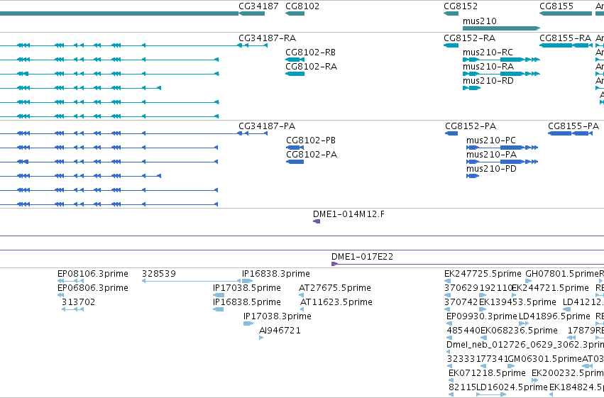The width and height of the screenshot is (604, 398).
Task: Click the DME1-014M12.F clone end
Action: point(348,214)
